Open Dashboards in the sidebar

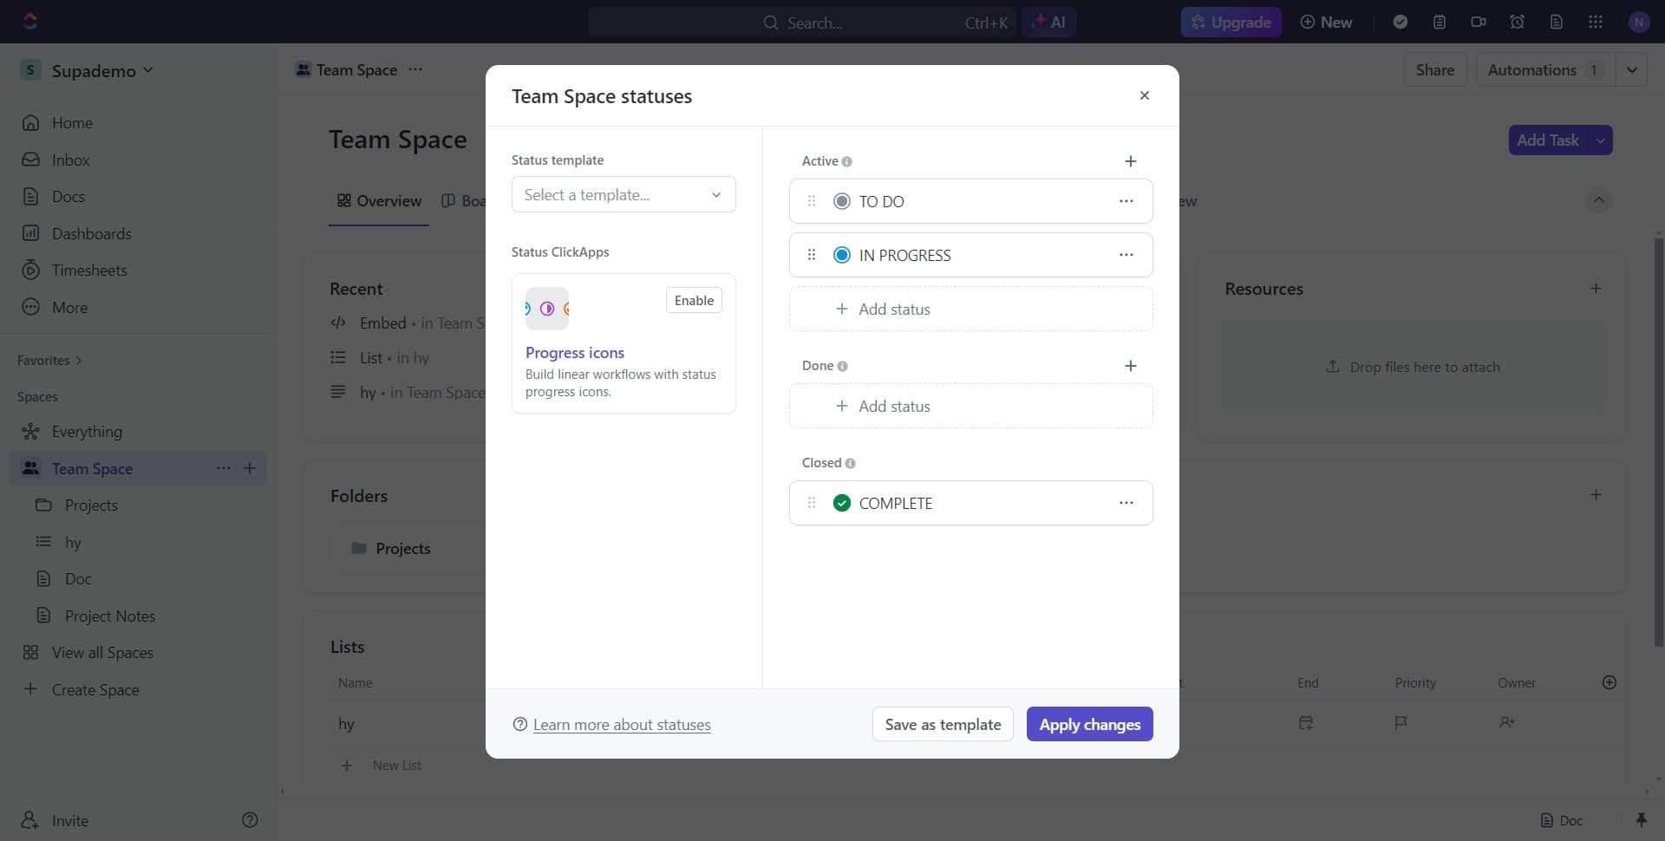click(91, 233)
